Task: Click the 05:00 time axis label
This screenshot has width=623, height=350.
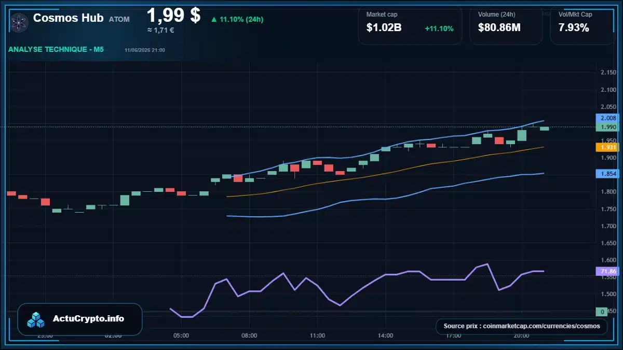Action: pos(181,335)
